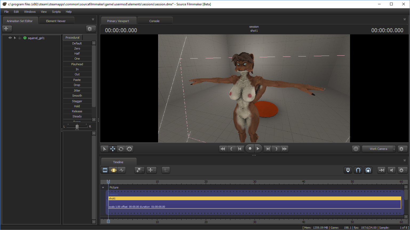Screen dimensions: 410x230
Task: Click the Default preset button
Action: (x=77, y=43)
